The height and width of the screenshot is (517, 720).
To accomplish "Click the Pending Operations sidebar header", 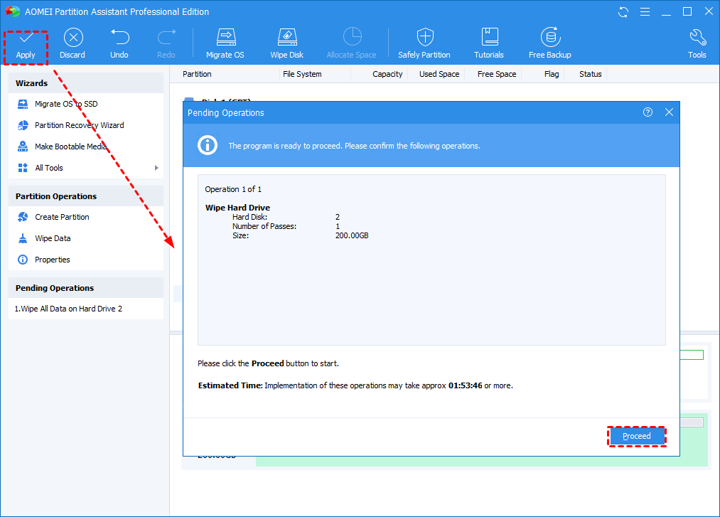I will tap(86, 288).
